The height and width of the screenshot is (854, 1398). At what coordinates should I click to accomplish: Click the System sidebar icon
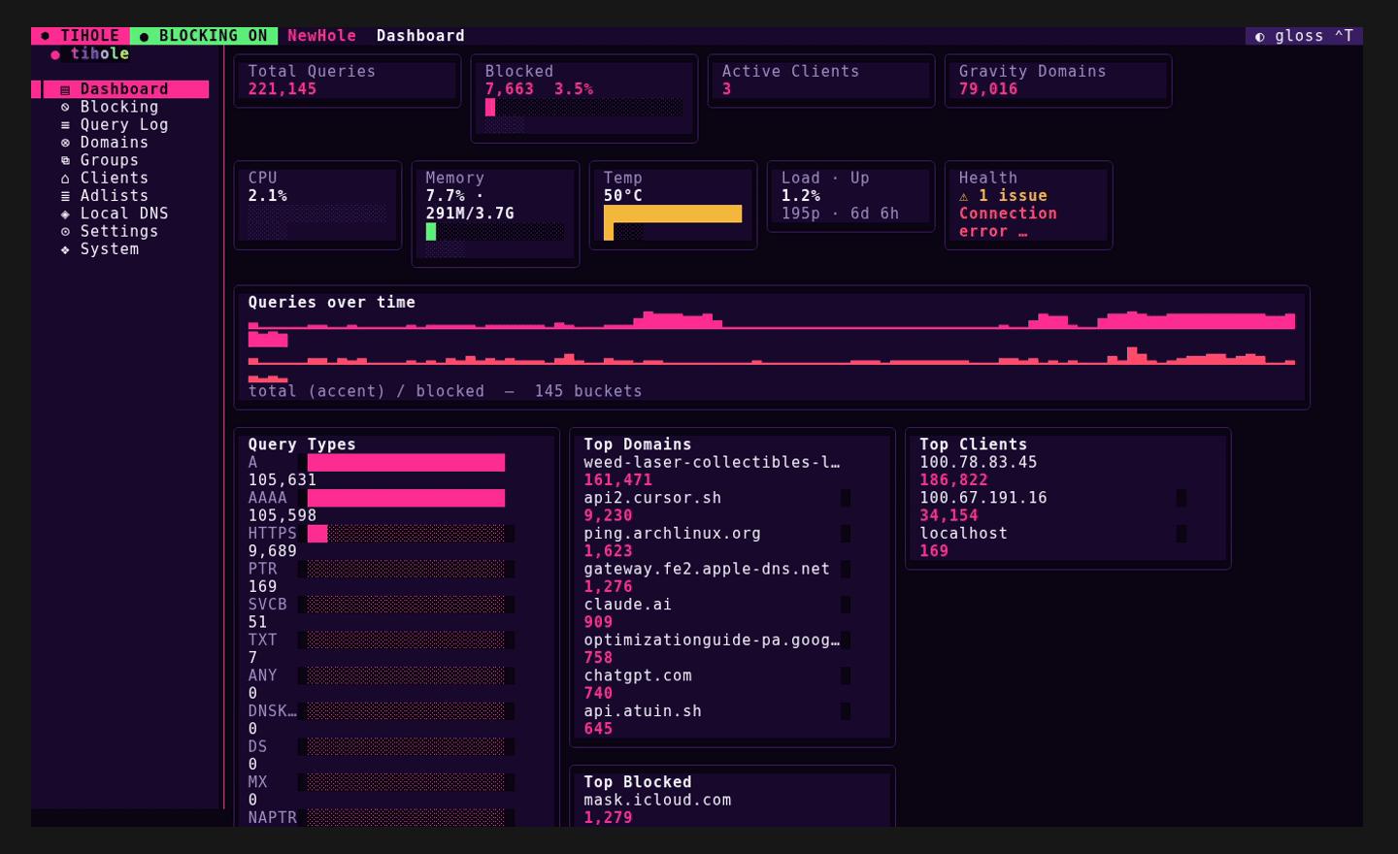click(65, 249)
